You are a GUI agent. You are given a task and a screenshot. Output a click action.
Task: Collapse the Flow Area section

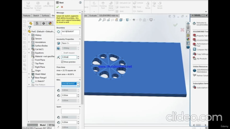tap(80, 67)
